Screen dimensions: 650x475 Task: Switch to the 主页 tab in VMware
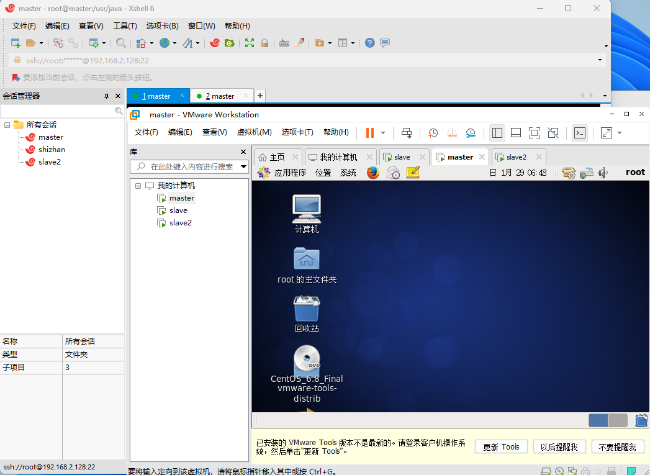[x=277, y=157]
